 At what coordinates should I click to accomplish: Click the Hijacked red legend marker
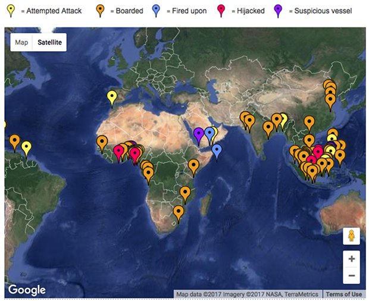click(221, 11)
